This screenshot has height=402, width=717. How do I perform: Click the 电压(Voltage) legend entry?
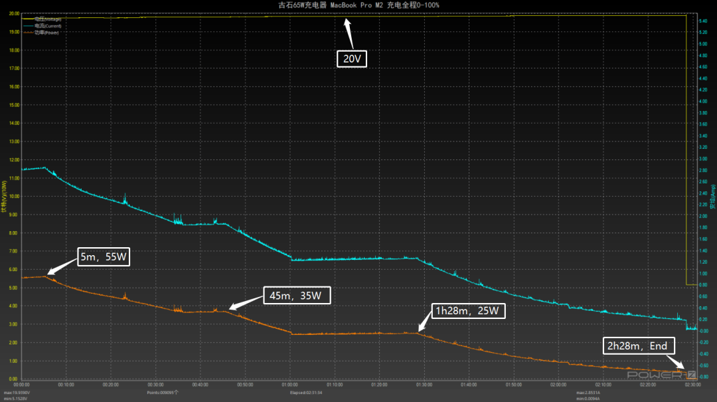tap(42, 19)
